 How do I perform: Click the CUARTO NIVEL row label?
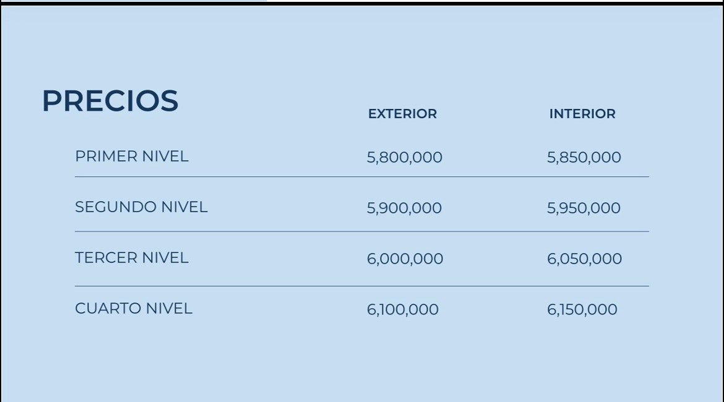(134, 309)
